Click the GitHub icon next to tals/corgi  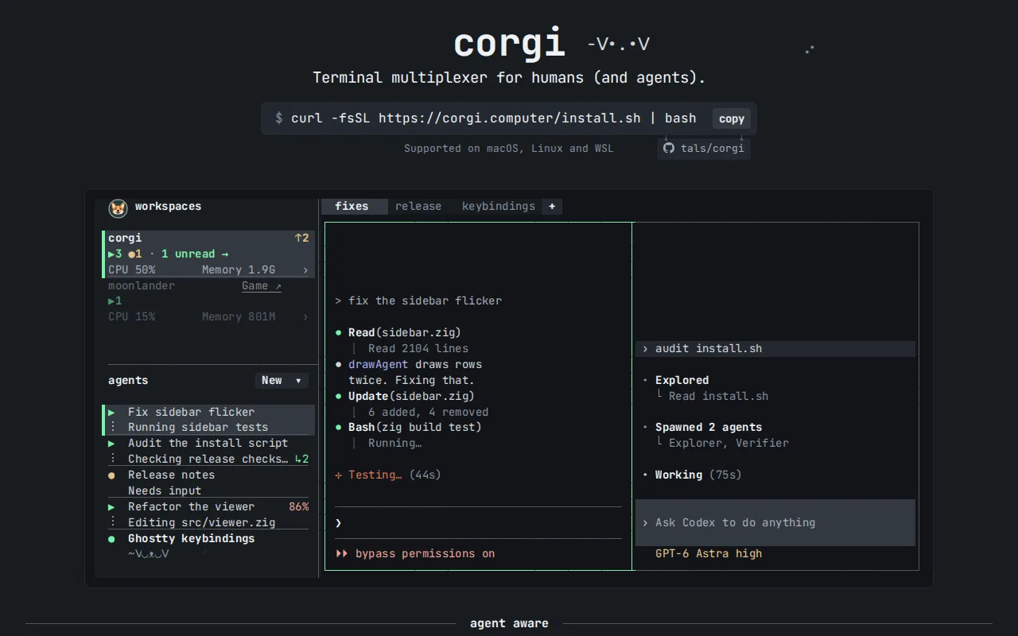(x=669, y=148)
